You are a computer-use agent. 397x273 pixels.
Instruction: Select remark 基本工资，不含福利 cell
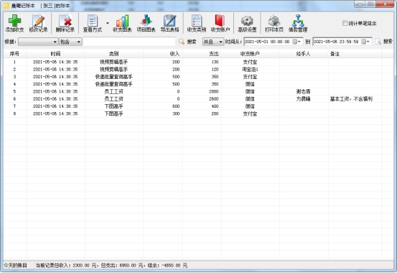point(352,99)
